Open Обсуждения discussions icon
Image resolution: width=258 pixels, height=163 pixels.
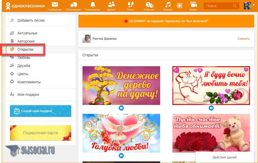(x=74, y=5)
